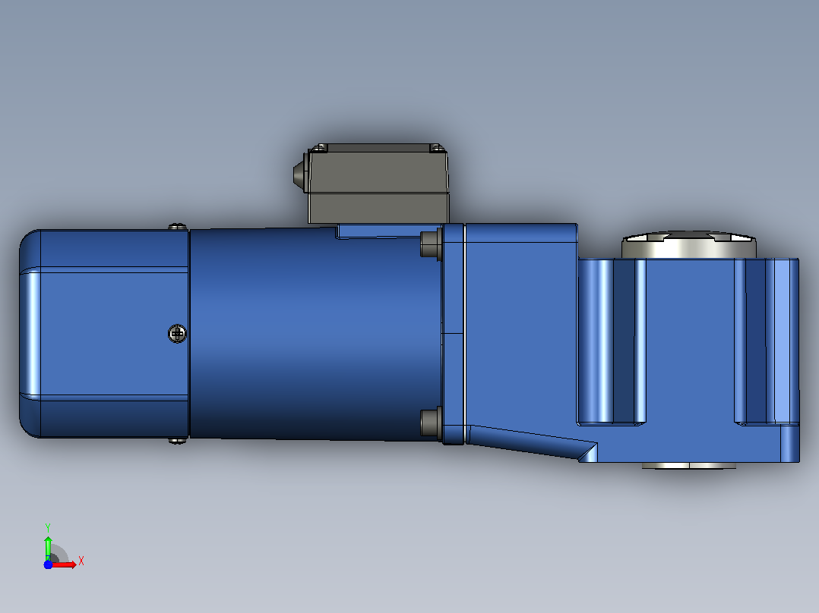Select the cylindrical motor body
Screen dimensions: 819x613
[315, 333]
